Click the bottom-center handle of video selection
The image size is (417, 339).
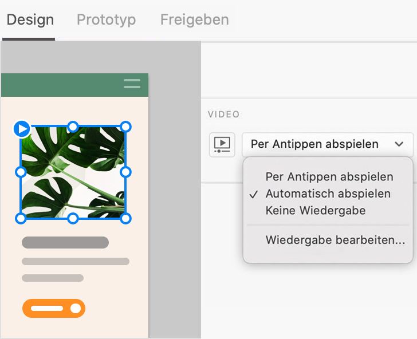(x=73, y=219)
